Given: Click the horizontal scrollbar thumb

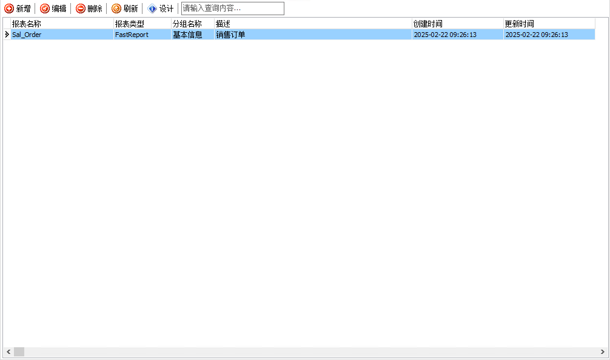Looking at the screenshot, I should [19, 352].
